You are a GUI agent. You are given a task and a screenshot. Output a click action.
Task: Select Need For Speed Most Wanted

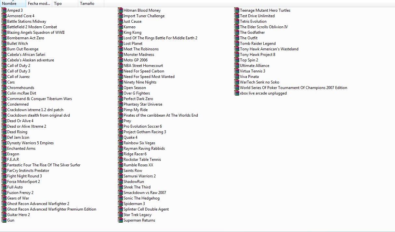149,77
